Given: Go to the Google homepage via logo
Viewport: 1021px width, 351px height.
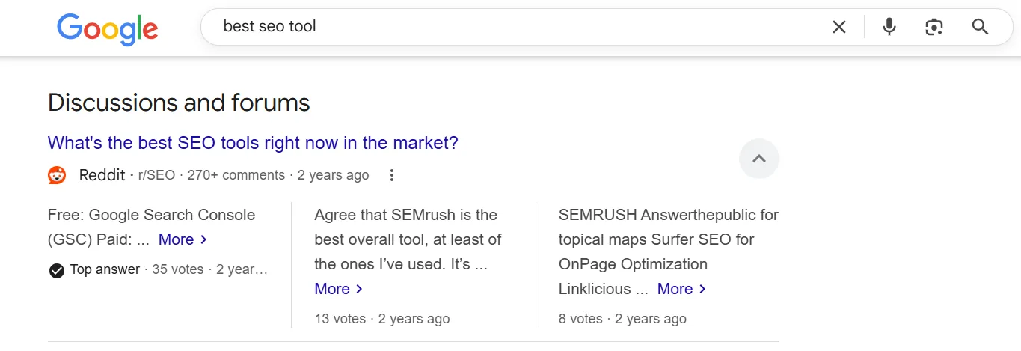Looking at the screenshot, I should 108,28.
